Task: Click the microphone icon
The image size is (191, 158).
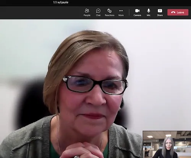Action: (149, 11)
